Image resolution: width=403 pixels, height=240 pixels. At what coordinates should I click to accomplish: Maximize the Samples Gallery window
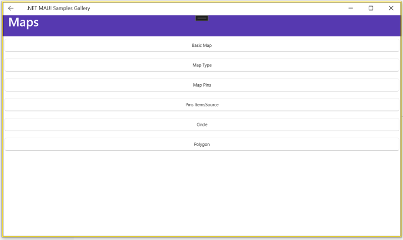[x=371, y=8]
